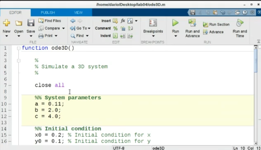The image size is (261, 150).
Task: Collapse the comment block fold on line 3
Action: (x=19, y=60)
